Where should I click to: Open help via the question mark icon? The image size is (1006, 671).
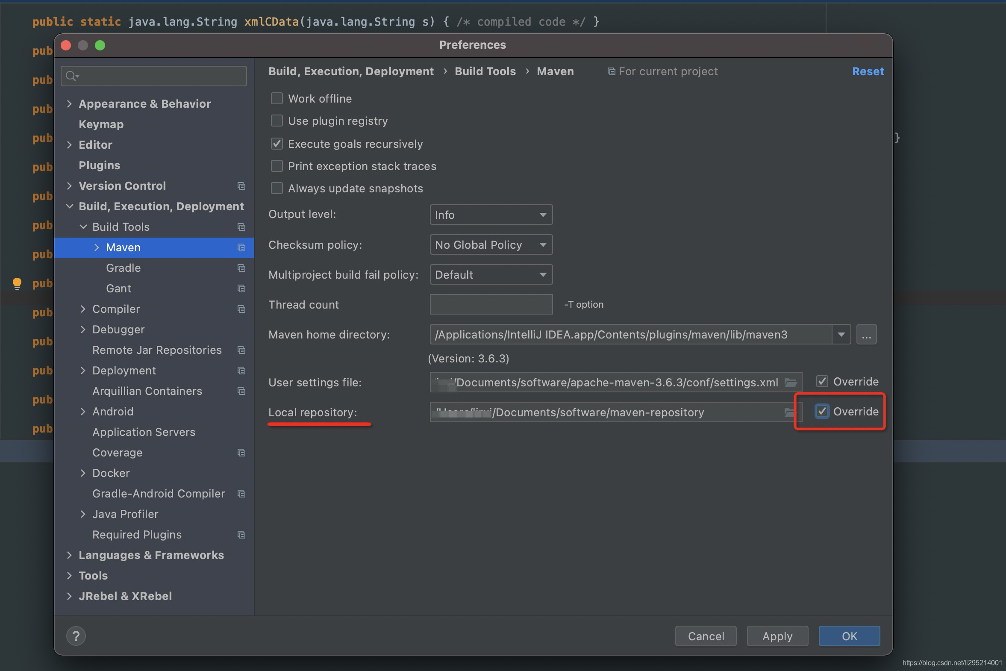point(76,636)
